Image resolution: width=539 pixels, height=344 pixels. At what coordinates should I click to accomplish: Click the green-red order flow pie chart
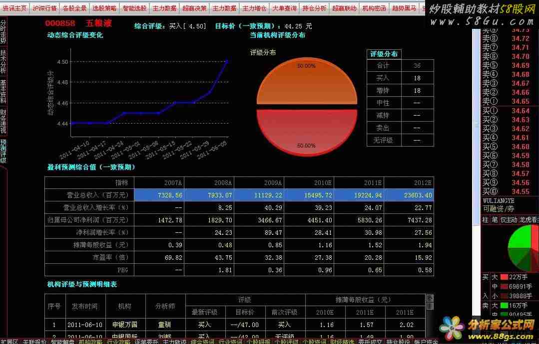523,248
